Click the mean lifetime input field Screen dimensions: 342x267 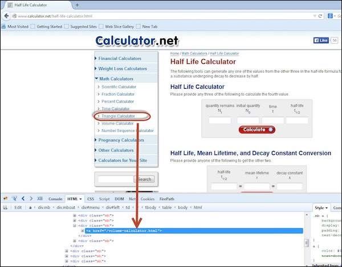point(256,186)
